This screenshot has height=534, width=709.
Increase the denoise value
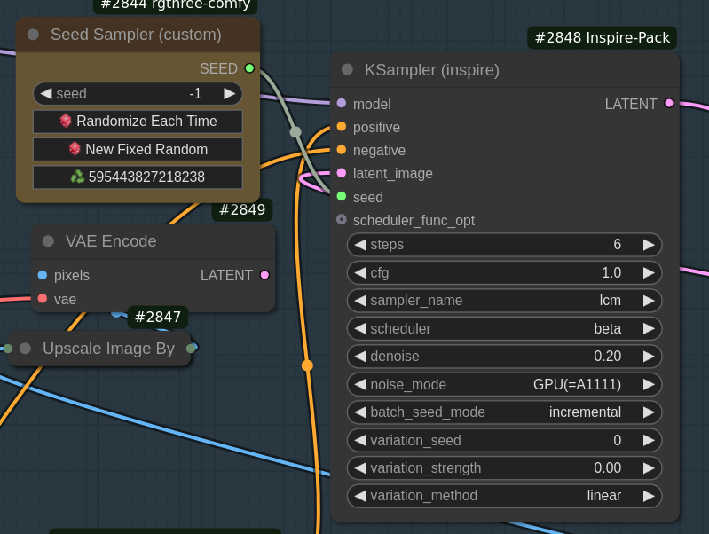tap(649, 357)
